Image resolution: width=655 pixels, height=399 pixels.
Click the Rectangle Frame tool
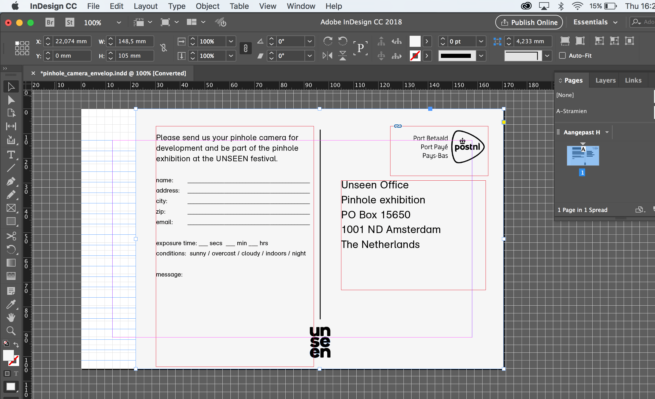(11, 208)
